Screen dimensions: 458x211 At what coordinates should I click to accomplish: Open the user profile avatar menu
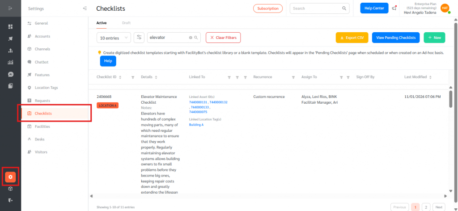tap(445, 8)
